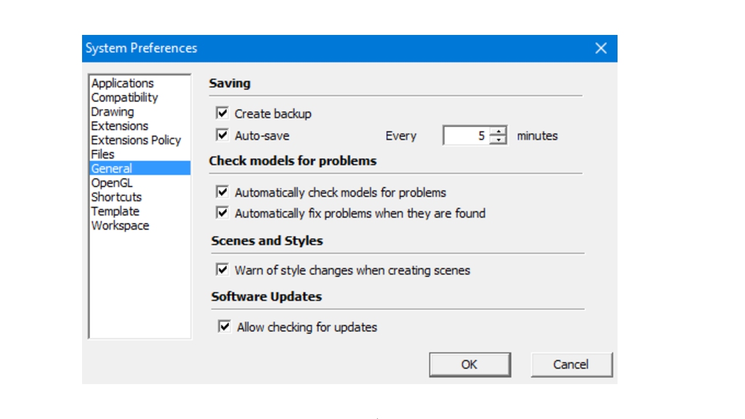The image size is (745, 419).
Task: Open the Files preferences category
Action: (x=102, y=154)
